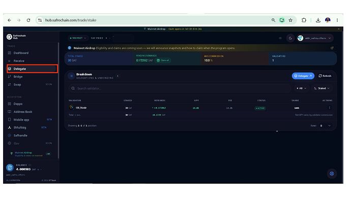Image resolution: width=351 pixels, height=197 pixels.
Task: Select Delegate in the sidebar
Action: (x=32, y=69)
